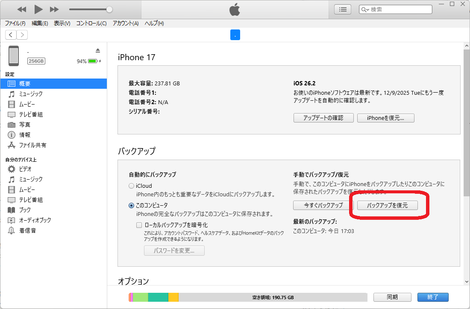This screenshot has height=309, width=470.
Task: Open 着信音 bell item in sidebar
Action: 53,230
